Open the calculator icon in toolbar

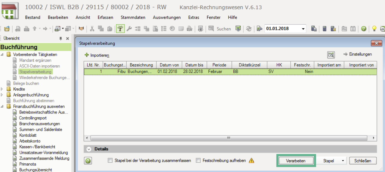(x=325, y=29)
